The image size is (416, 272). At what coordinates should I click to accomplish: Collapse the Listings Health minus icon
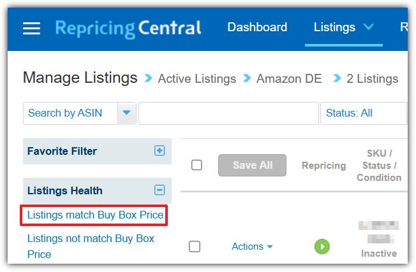tap(160, 190)
